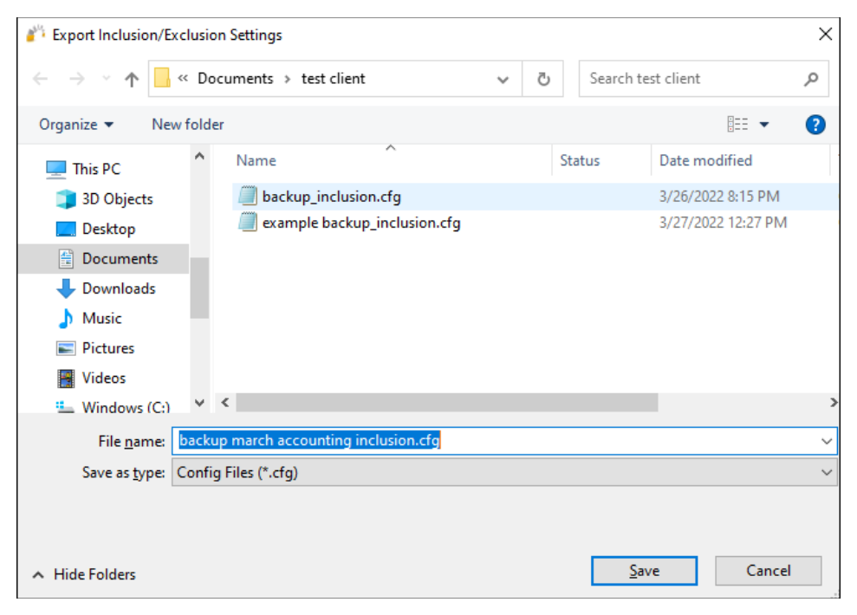Select example backup_inclusion.cfg file
Image resolution: width=857 pixels, height=615 pixels.
pos(361,223)
